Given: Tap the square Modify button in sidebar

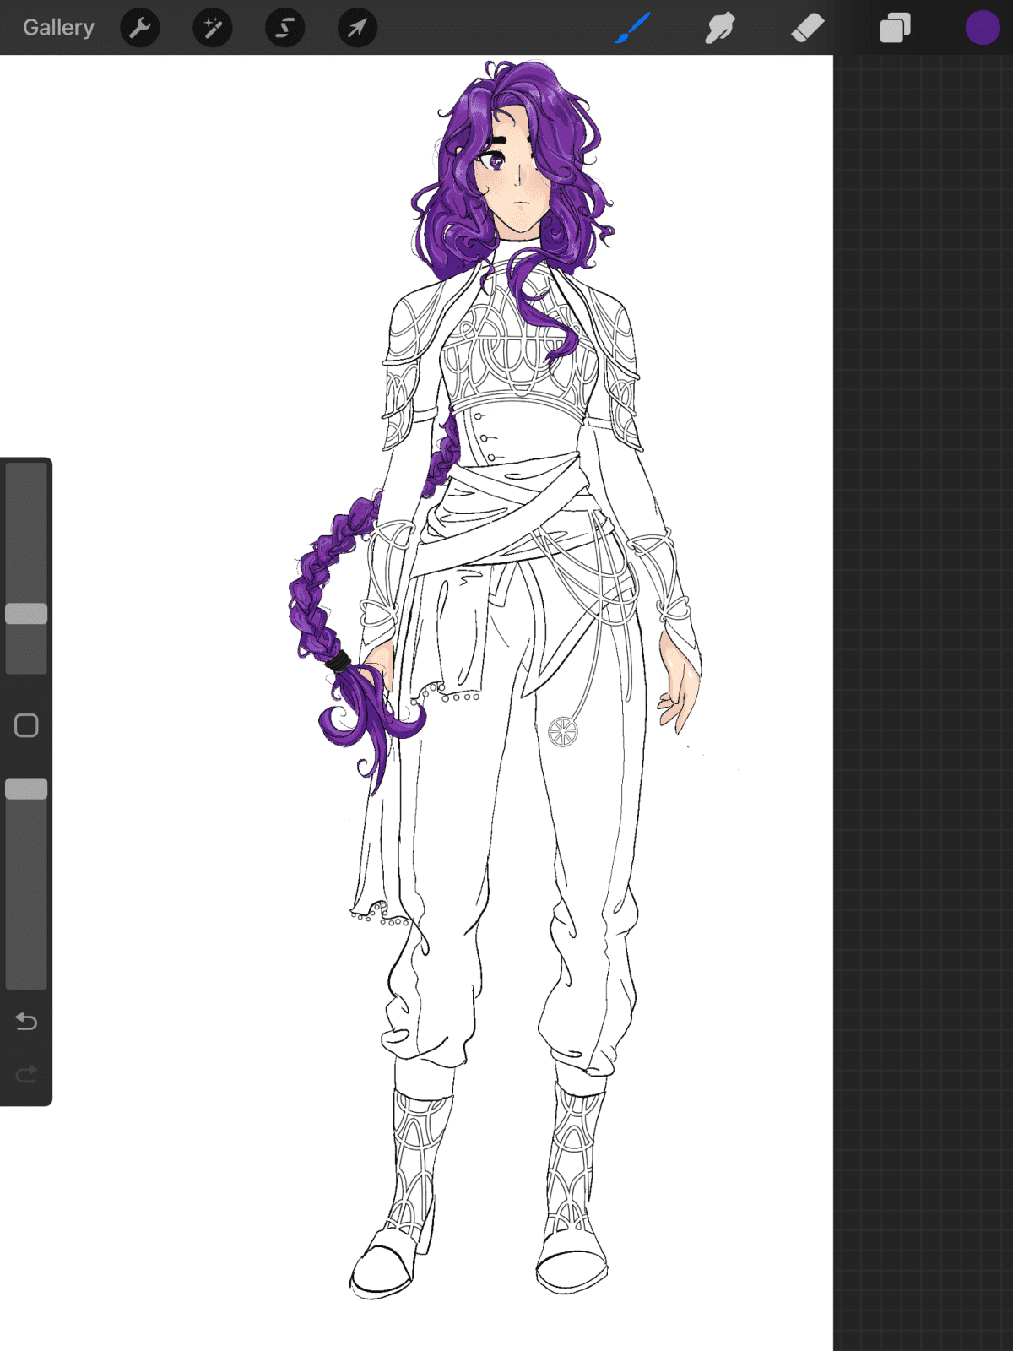Looking at the screenshot, I should [26, 725].
